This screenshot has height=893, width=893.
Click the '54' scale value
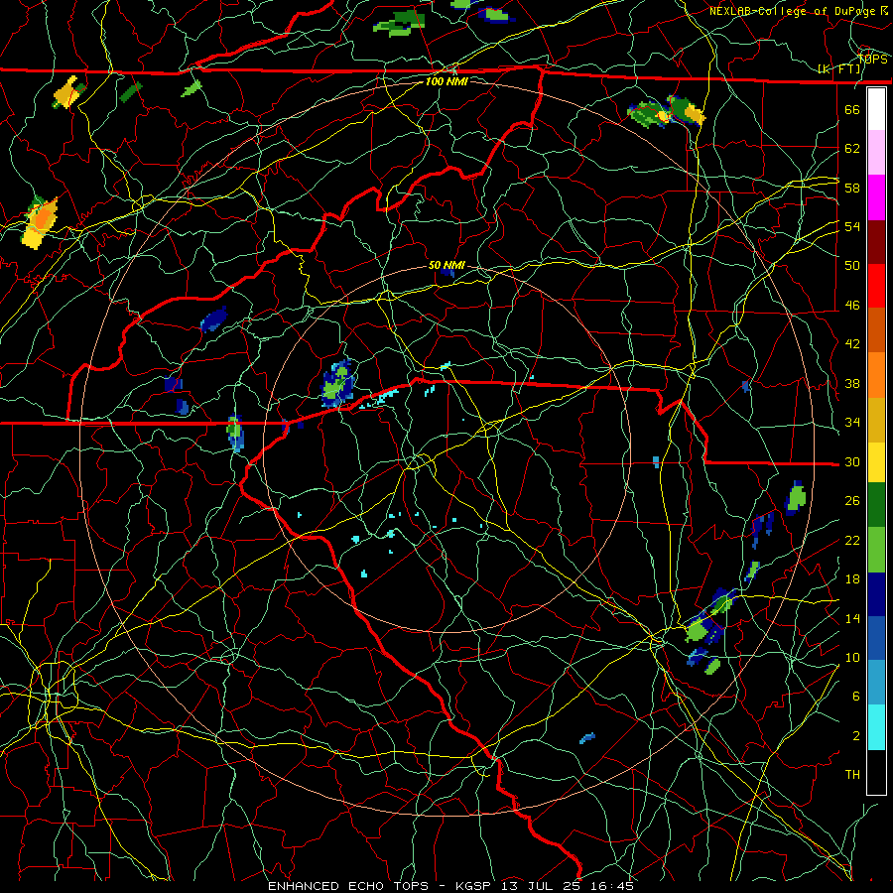[x=852, y=226]
